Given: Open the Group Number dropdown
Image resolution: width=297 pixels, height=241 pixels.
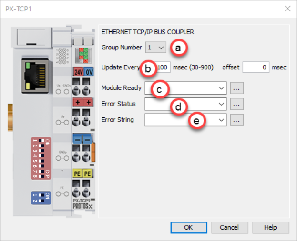Looking at the screenshot, I should coord(156,48).
